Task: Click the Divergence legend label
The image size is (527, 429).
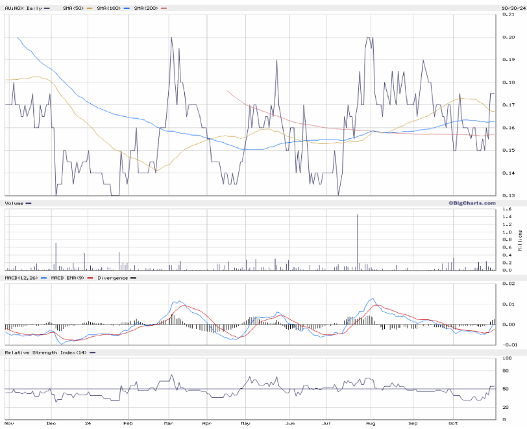Action: coord(114,278)
